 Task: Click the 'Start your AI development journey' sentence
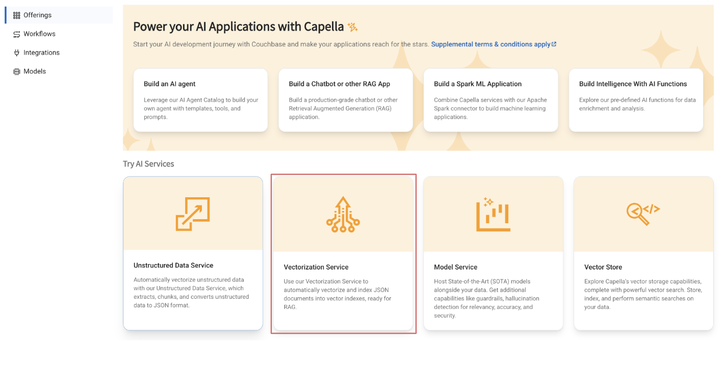coord(281,44)
